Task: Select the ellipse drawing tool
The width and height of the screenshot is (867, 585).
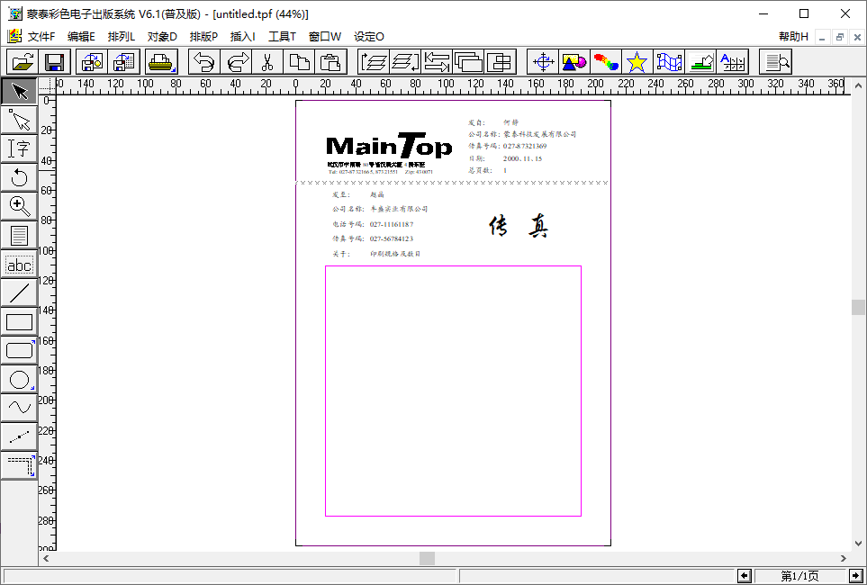Action: [19, 379]
